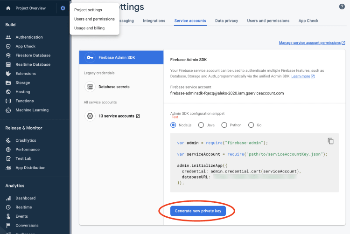The height and width of the screenshot is (234, 350).
Task: Select the Go radio button
Action: click(x=251, y=125)
